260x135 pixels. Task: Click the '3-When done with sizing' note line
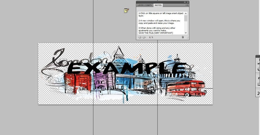(x=157, y=28)
